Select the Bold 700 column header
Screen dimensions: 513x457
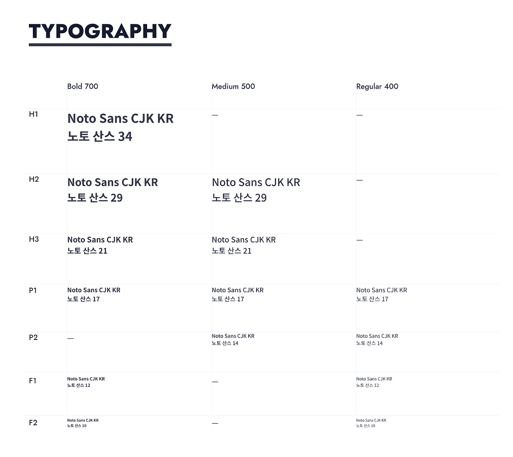point(83,86)
